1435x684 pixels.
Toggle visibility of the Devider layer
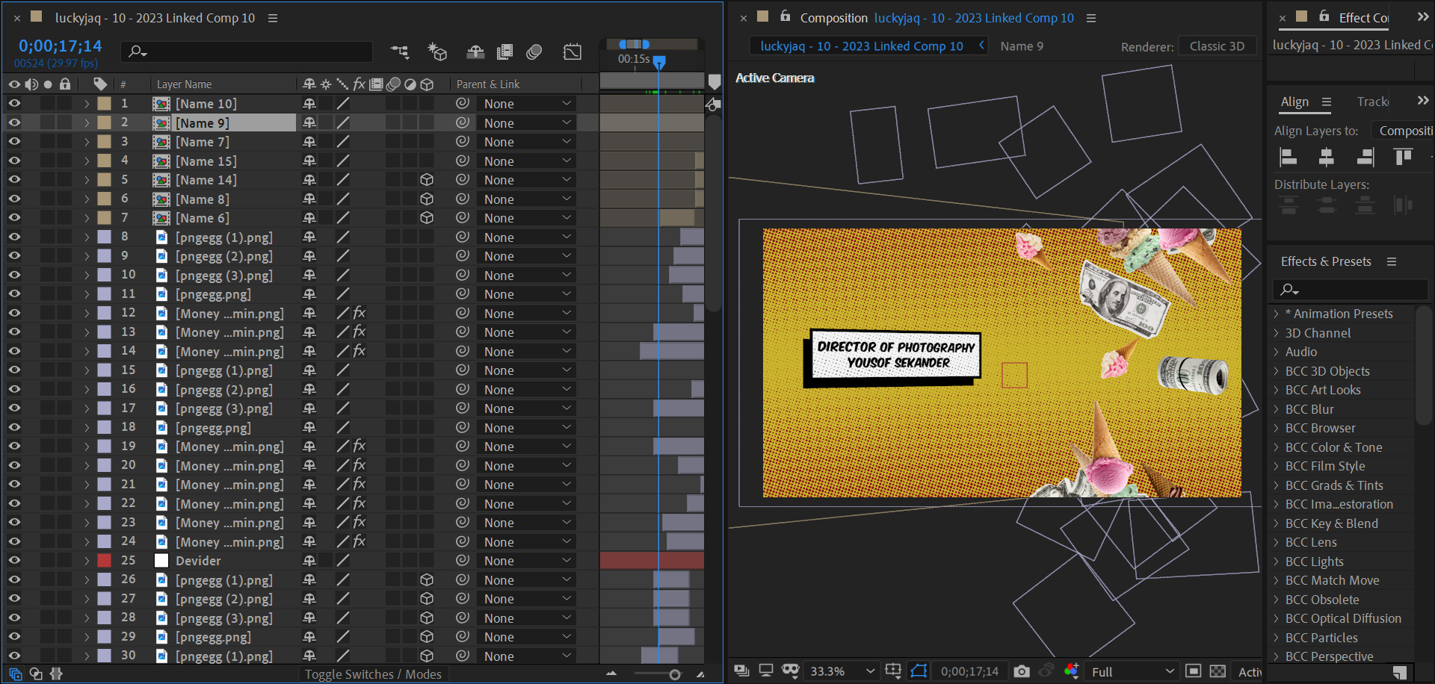[14, 560]
